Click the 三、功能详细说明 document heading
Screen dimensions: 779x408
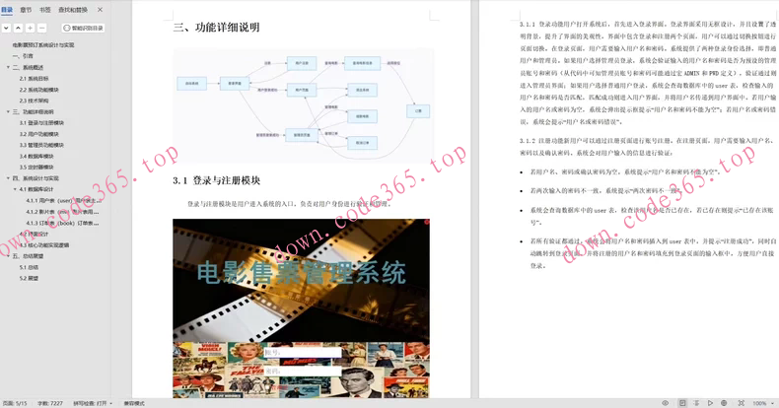tap(216, 28)
